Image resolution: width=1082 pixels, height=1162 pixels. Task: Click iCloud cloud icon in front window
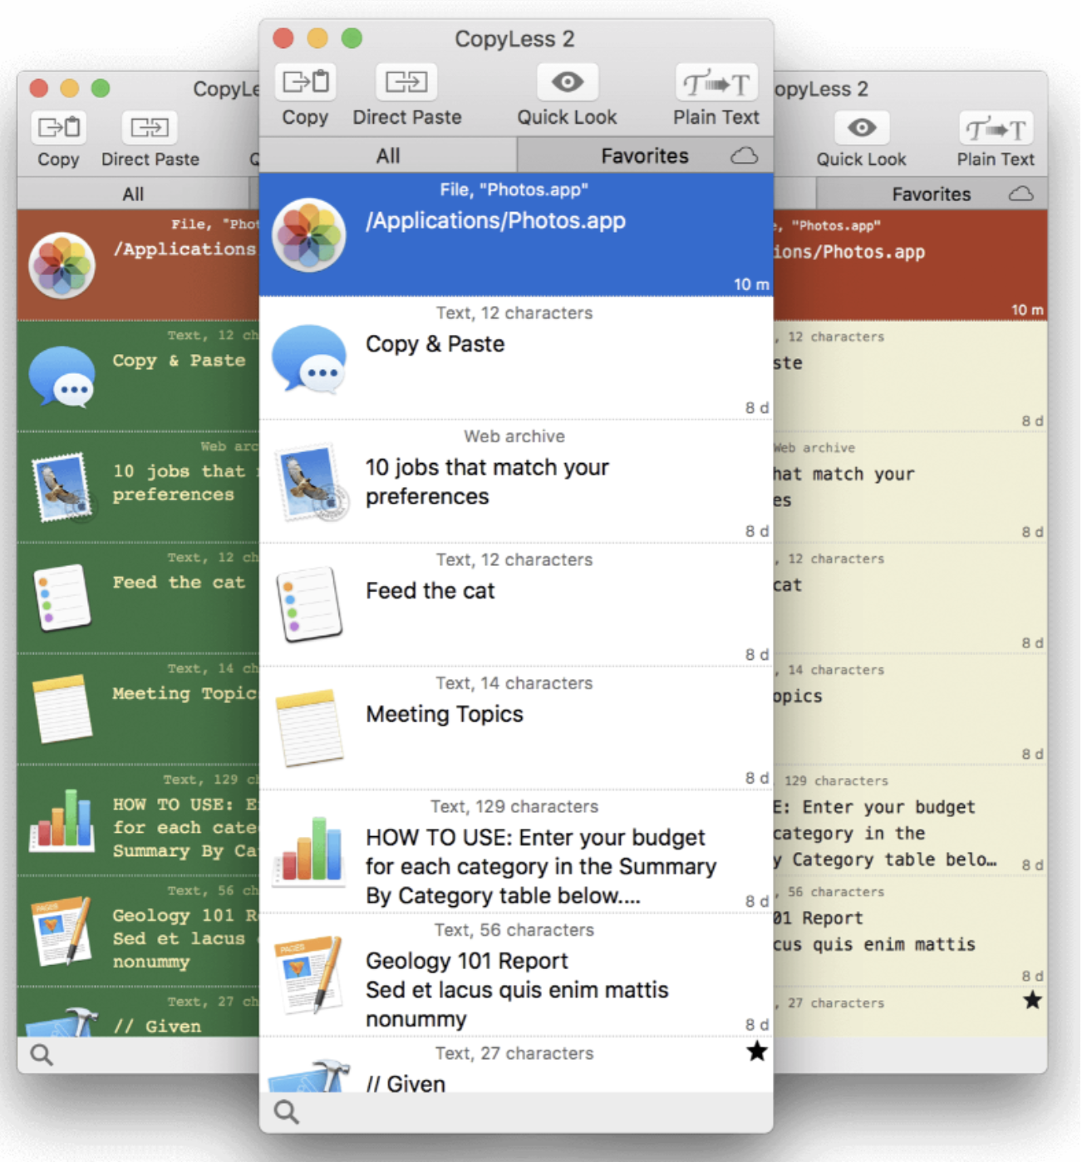(744, 155)
